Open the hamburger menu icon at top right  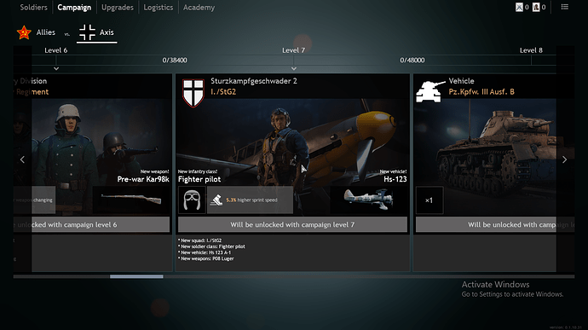click(564, 7)
